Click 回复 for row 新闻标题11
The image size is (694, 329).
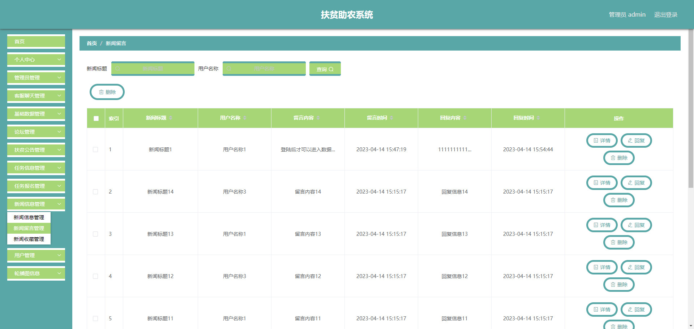click(636, 309)
